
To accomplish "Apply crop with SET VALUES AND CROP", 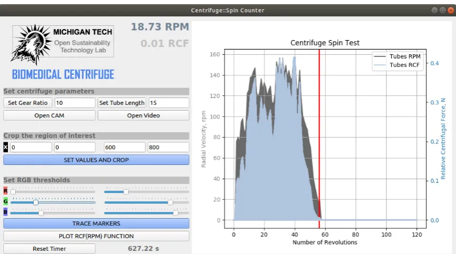I will 96,160.
